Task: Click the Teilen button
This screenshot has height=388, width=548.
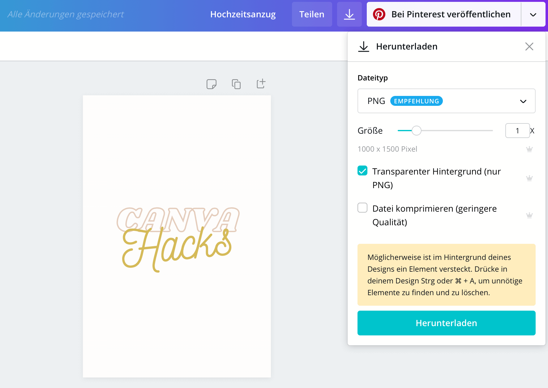Action: click(x=312, y=14)
